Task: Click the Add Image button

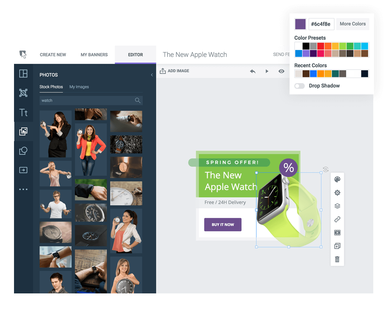Action: click(175, 71)
